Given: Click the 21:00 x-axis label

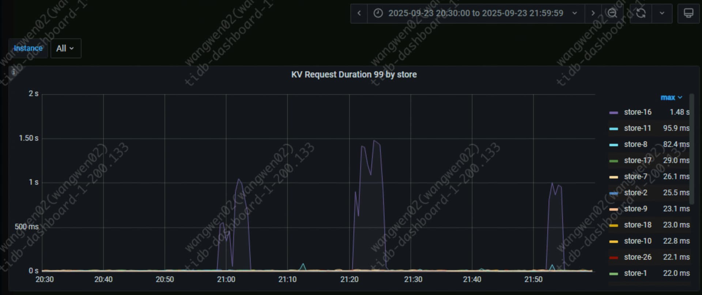Looking at the screenshot, I should pyautogui.click(x=226, y=280).
